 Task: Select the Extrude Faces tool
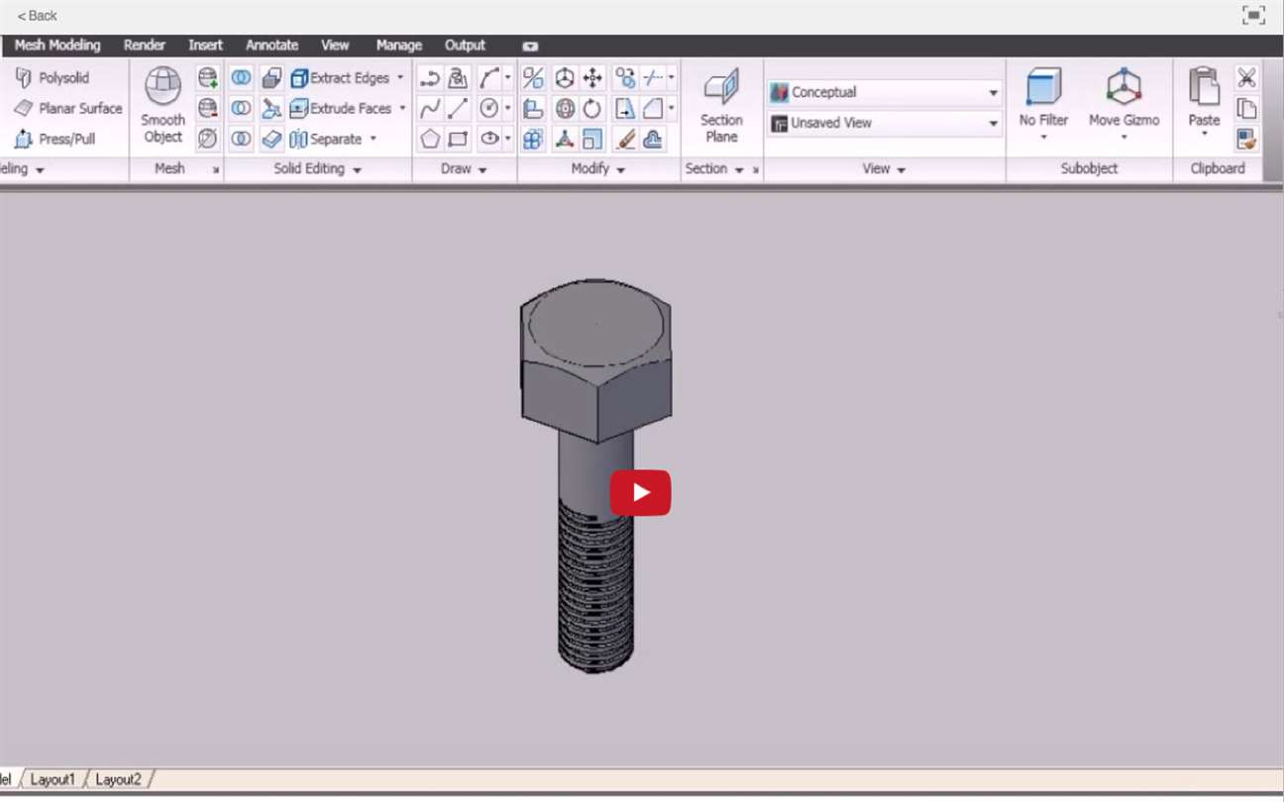pos(341,109)
